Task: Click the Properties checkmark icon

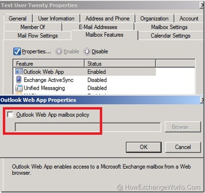Action: (17, 51)
